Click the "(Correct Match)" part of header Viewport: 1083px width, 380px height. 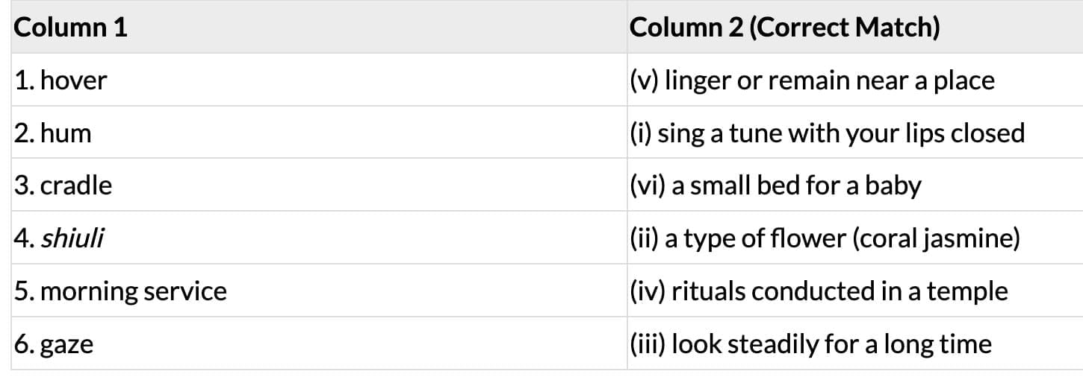click(844, 28)
